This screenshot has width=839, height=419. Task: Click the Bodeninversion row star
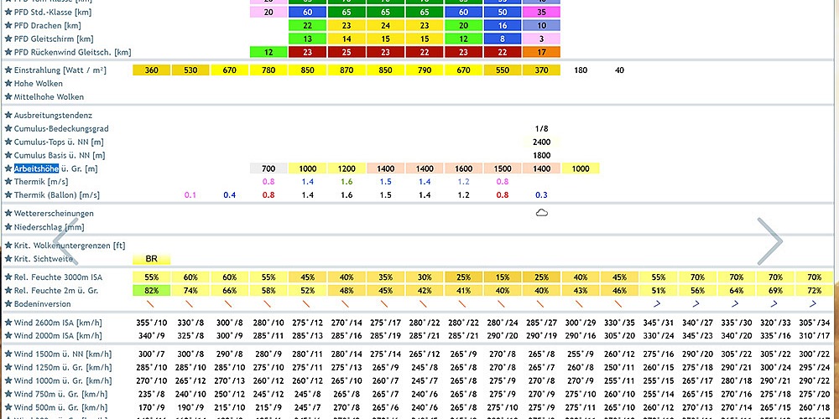pyautogui.click(x=8, y=303)
